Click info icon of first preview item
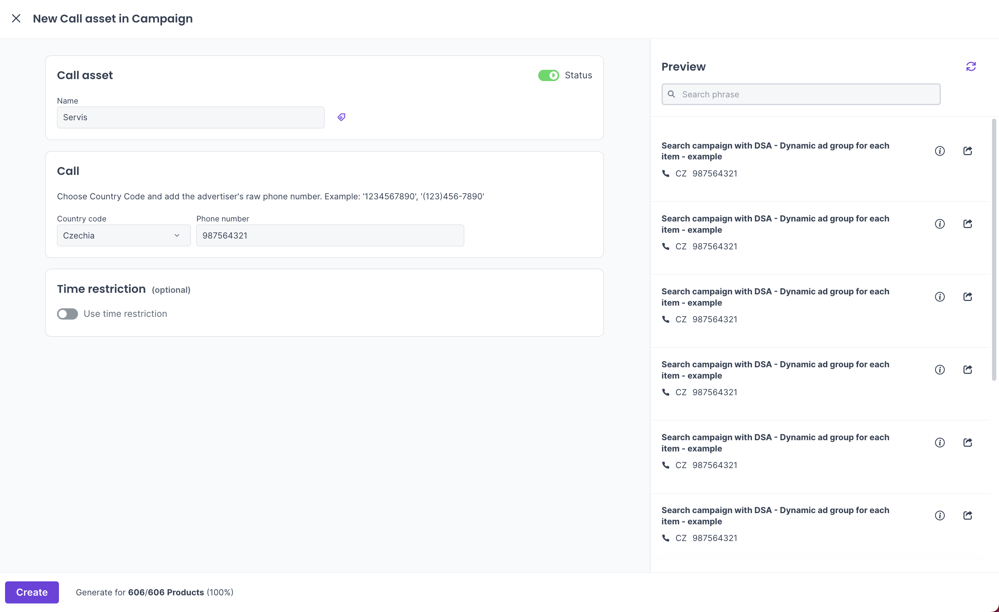 [939, 151]
